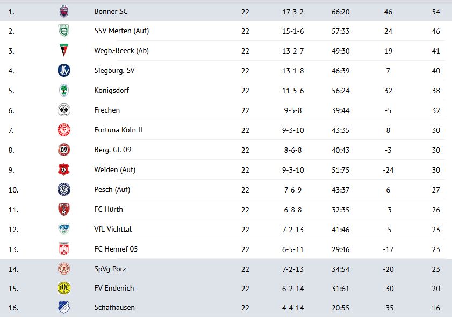The image size is (452, 318).
Task: Click the Fortuna Köln II red crest
Action: pyautogui.click(x=64, y=130)
